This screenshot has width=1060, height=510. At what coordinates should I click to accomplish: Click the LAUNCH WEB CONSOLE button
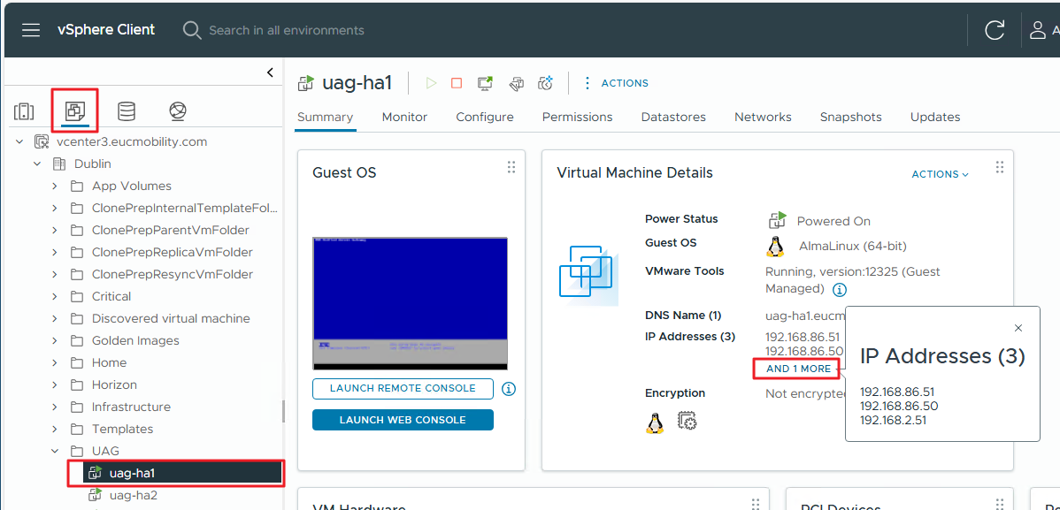(x=403, y=420)
